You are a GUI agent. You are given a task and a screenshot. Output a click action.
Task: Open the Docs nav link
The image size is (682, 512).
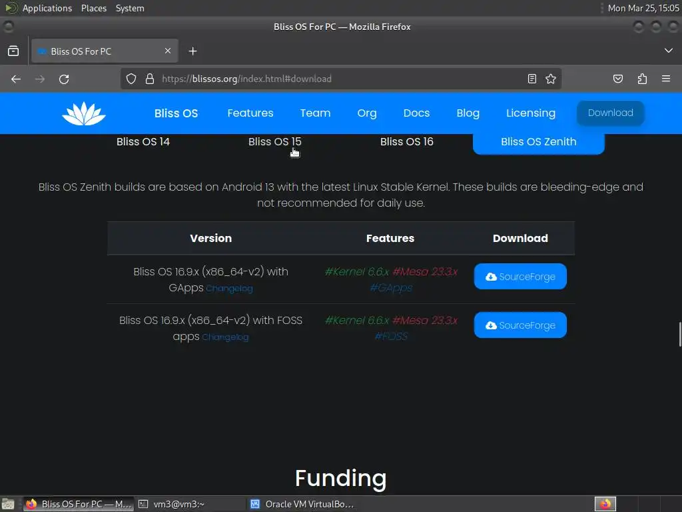tap(416, 113)
